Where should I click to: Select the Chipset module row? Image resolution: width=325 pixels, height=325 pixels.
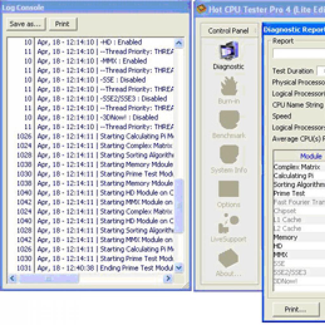tap(299, 211)
